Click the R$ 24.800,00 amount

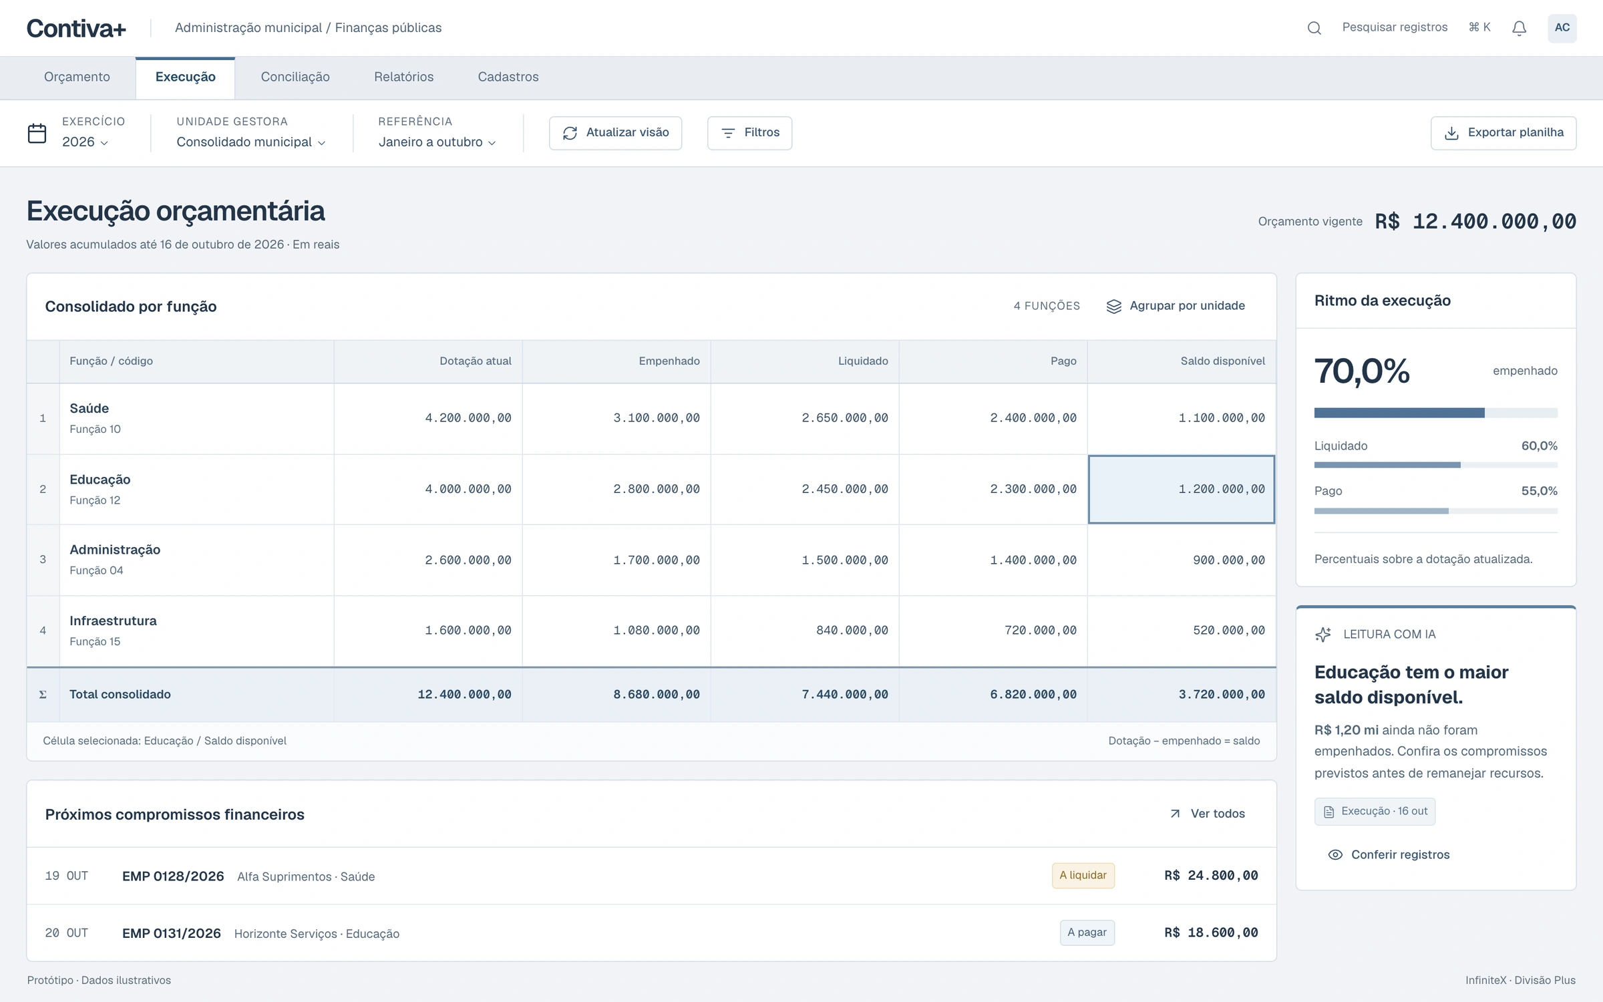tap(1211, 876)
